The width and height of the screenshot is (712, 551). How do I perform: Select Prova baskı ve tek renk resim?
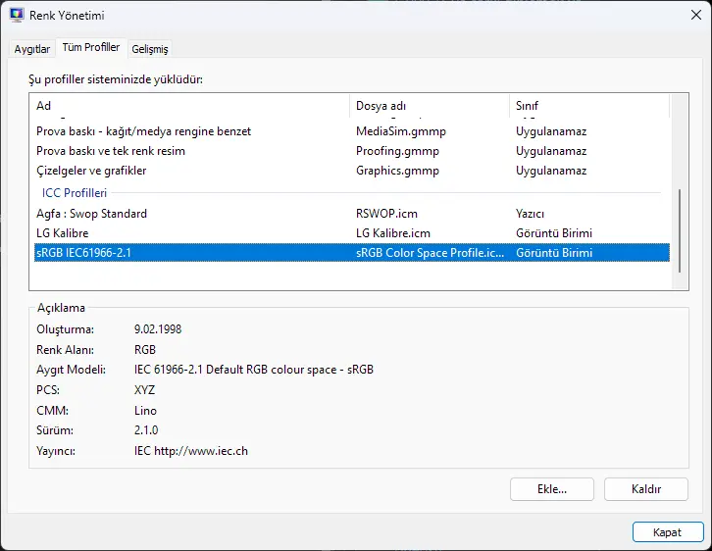click(352, 151)
